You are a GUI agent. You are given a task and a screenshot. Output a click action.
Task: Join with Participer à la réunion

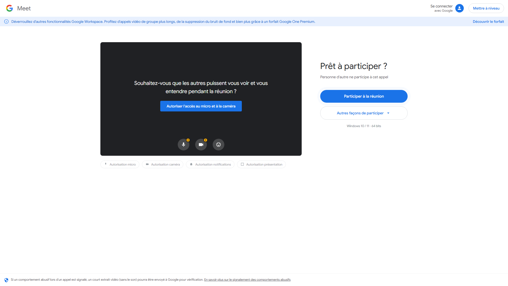click(364, 96)
